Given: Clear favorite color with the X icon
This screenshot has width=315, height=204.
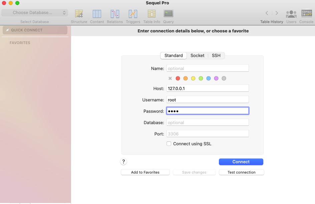Looking at the screenshot, I should click(x=170, y=78).
